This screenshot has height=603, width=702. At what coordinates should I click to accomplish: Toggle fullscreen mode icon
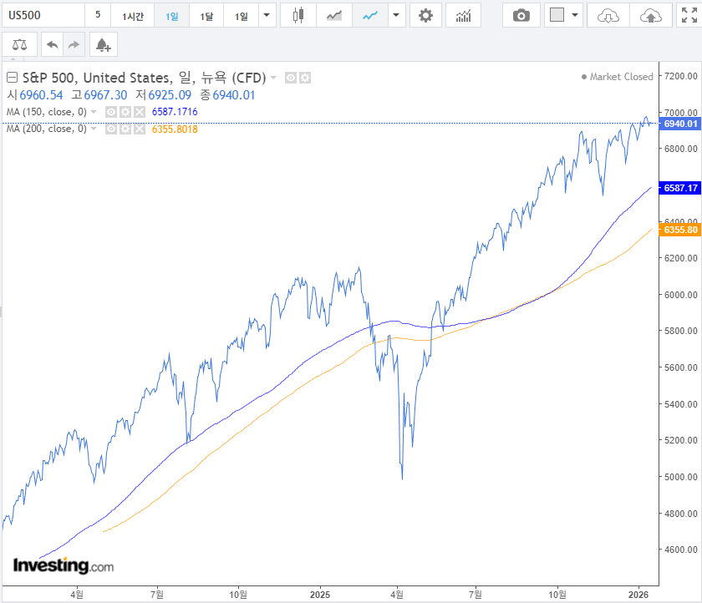689,15
